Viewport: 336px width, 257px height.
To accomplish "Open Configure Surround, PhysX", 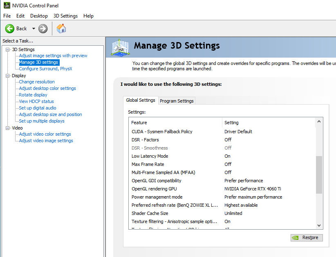I will coord(45,69).
